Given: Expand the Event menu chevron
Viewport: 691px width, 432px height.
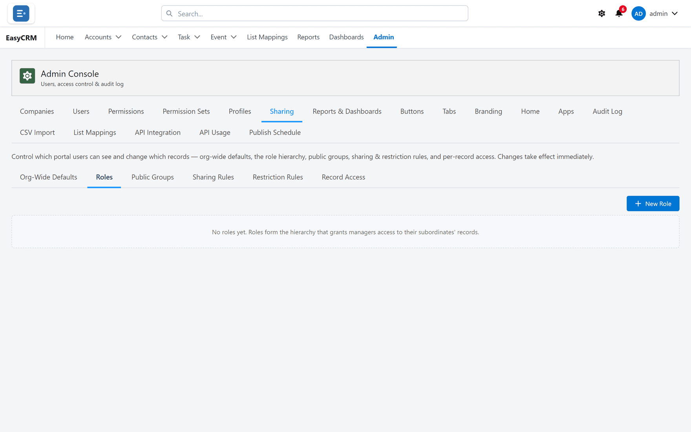Looking at the screenshot, I should [x=234, y=37].
